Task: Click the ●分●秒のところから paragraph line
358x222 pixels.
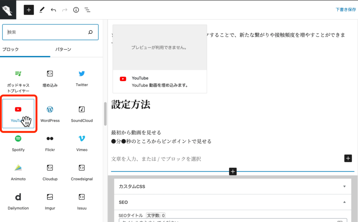Action: (x=162, y=141)
